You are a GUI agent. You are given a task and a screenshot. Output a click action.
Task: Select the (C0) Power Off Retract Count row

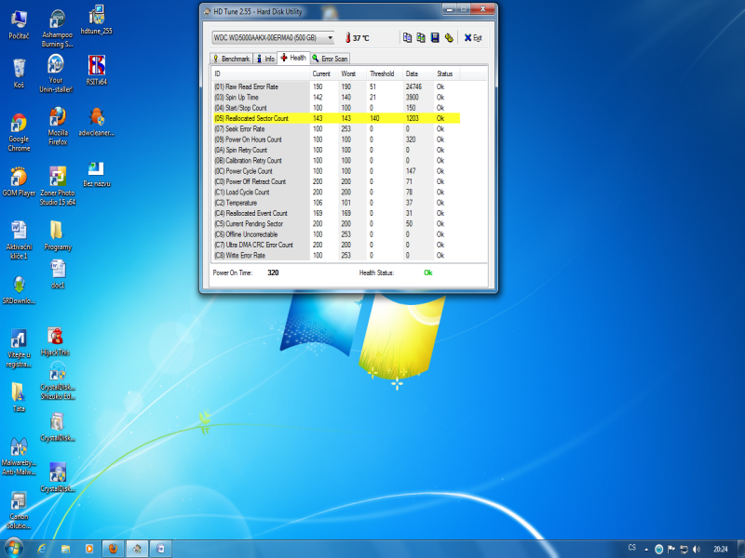[x=336, y=181]
